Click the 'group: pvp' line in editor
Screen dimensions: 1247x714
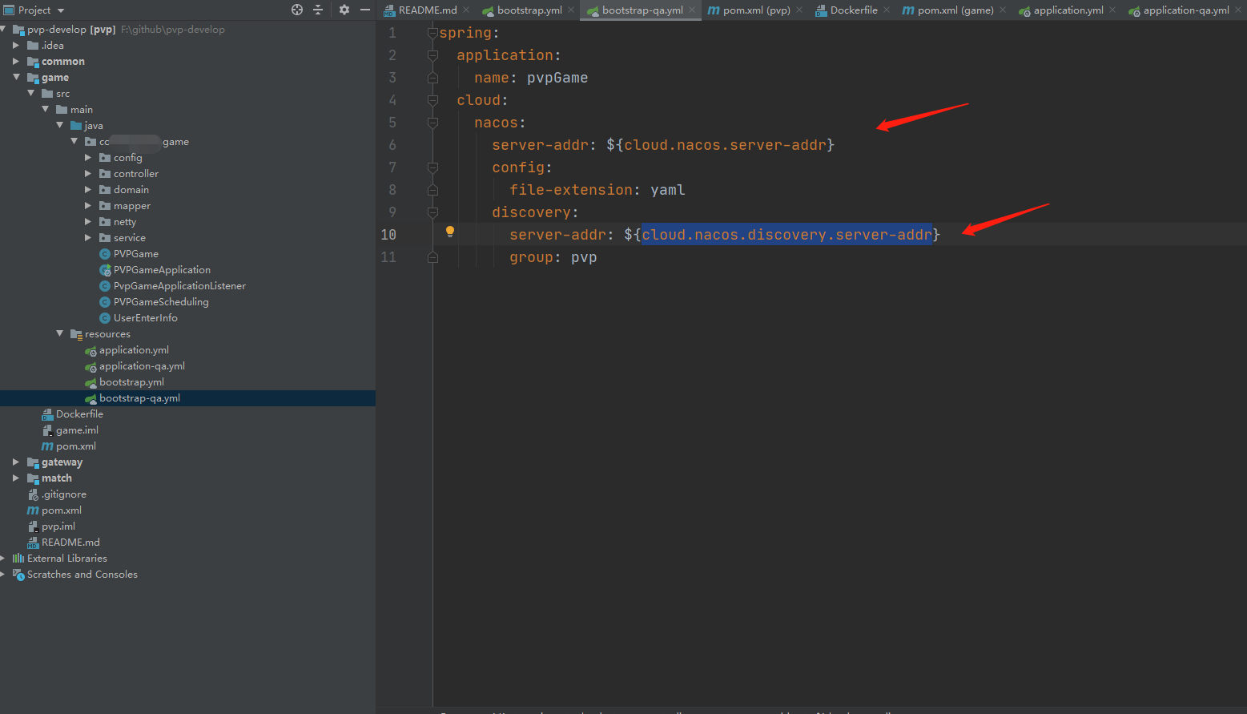click(x=553, y=257)
